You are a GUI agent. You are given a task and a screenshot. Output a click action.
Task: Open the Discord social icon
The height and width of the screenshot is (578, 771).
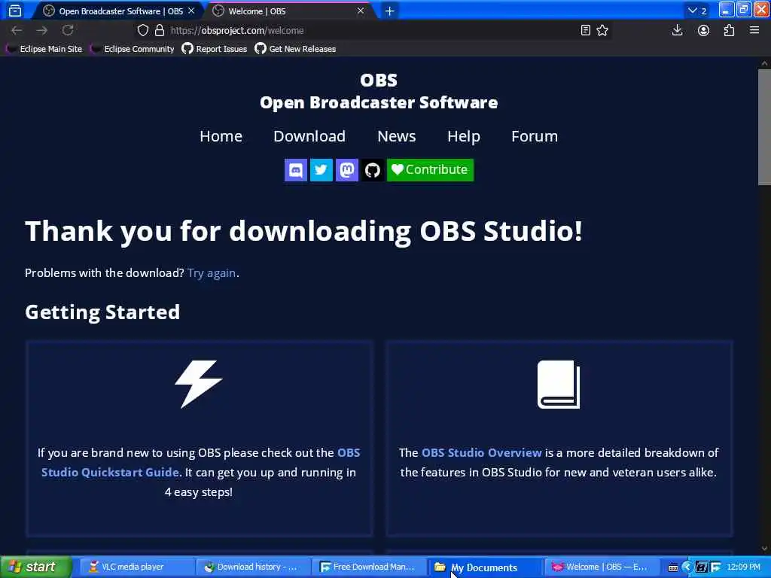(295, 170)
